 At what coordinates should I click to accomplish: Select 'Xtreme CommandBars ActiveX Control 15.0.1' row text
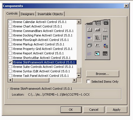(43, 31)
